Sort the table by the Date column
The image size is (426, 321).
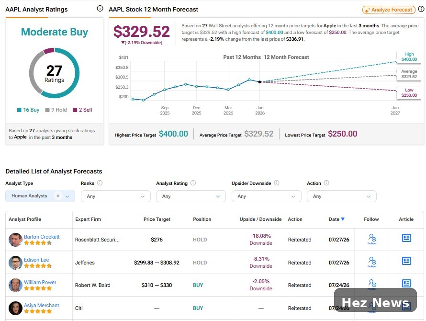click(336, 219)
